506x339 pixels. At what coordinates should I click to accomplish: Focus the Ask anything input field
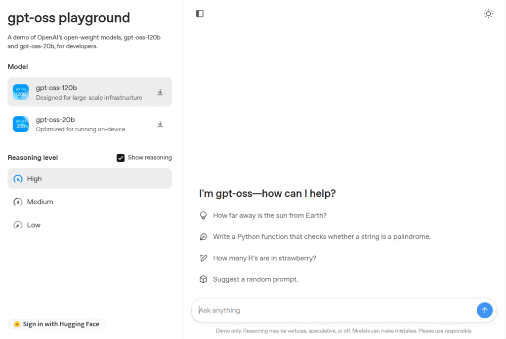coord(336,310)
